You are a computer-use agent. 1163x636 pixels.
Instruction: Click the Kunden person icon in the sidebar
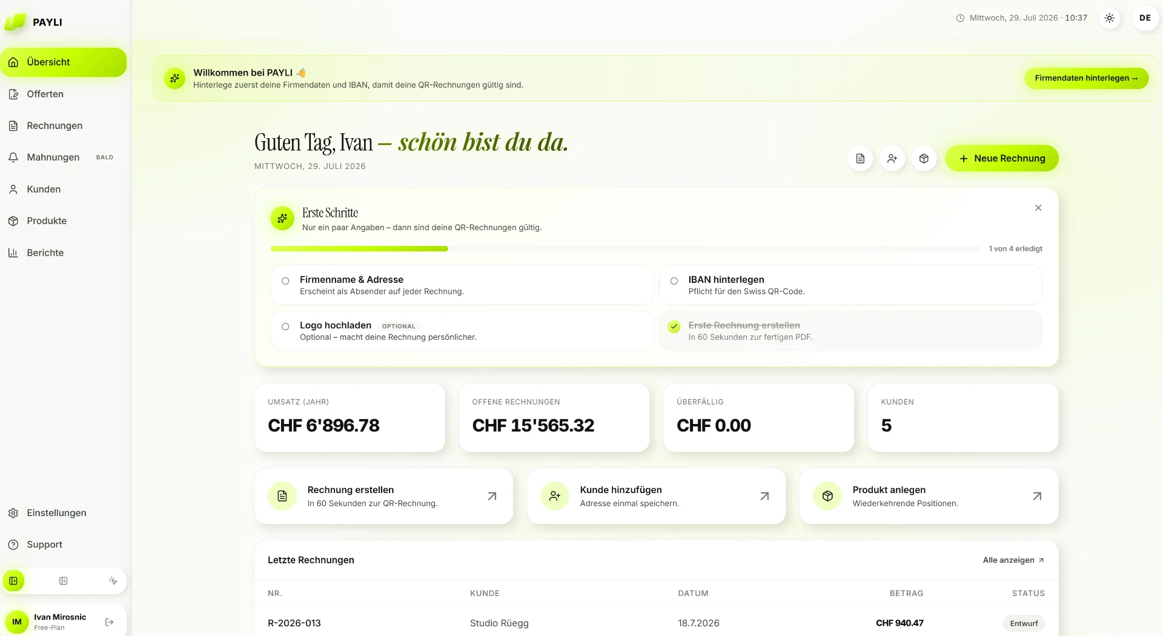[x=13, y=189]
